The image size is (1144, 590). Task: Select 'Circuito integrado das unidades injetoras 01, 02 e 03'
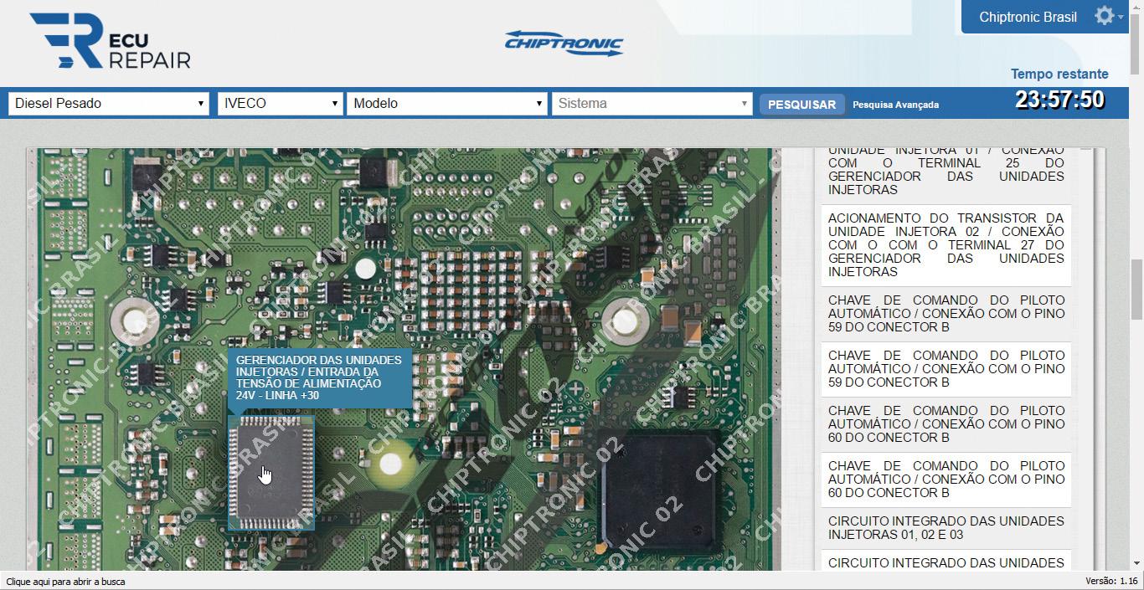(946, 528)
